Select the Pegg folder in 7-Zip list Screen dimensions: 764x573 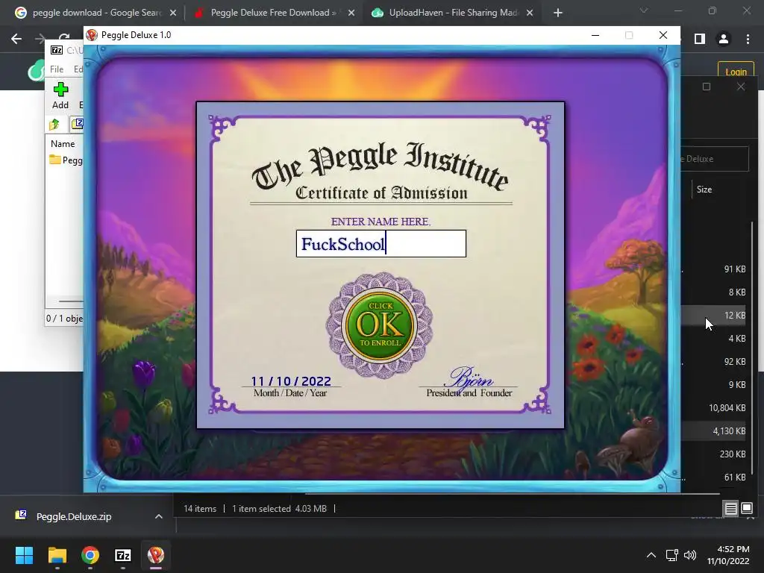(x=66, y=160)
